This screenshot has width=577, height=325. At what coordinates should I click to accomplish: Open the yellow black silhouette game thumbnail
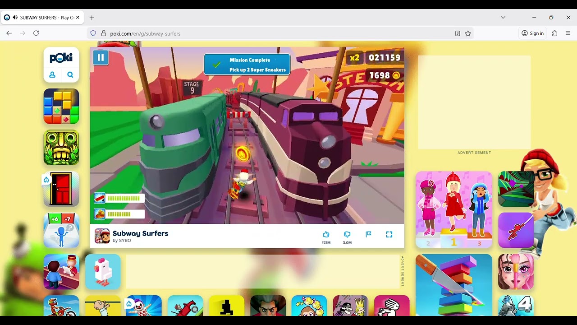pyautogui.click(x=227, y=306)
